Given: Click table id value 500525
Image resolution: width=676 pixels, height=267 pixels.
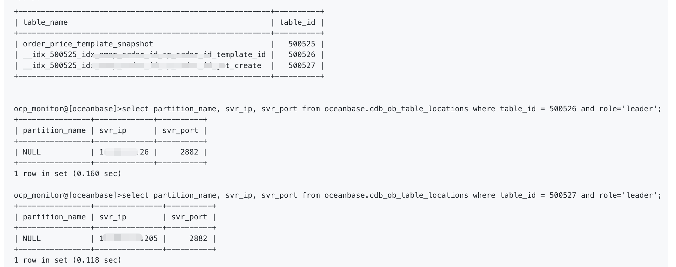Looking at the screenshot, I should coord(302,44).
